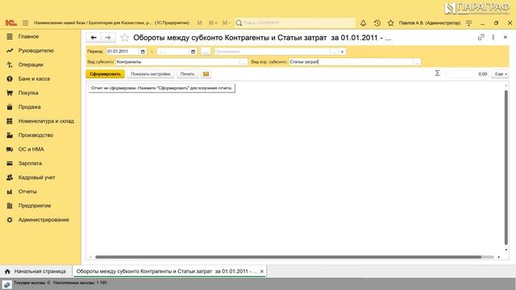This screenshot has width=516, height=290.
Task: Click the period selection ellipsis button
Action: [206, 52]
